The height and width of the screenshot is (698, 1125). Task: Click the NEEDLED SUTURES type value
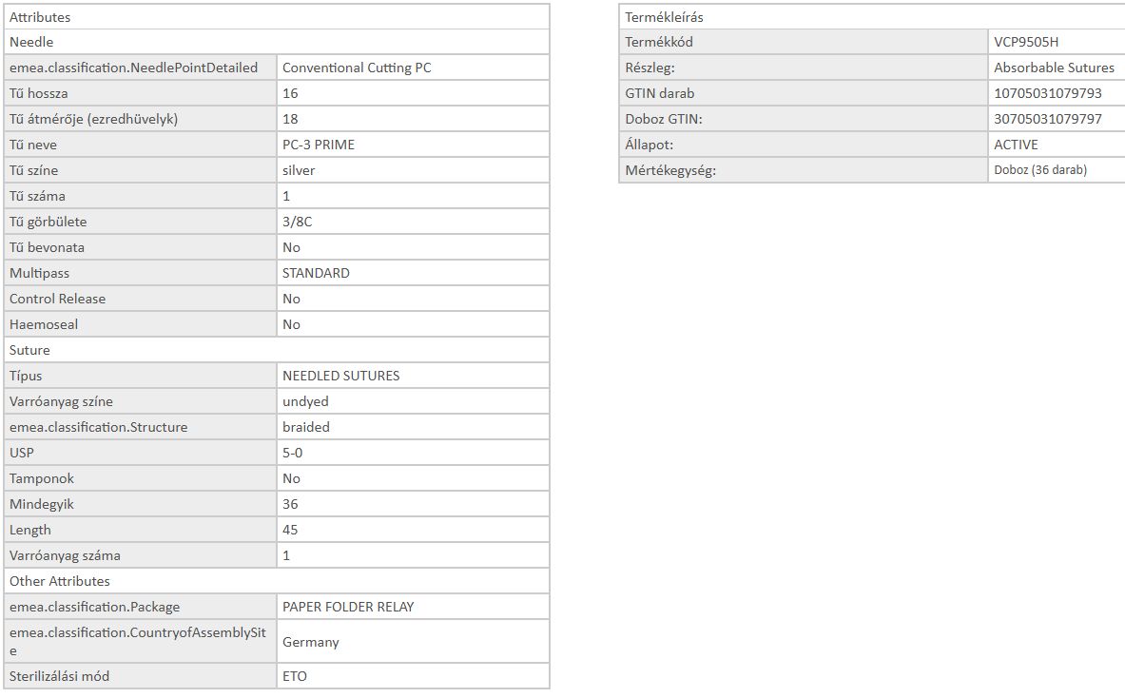tap(341, 376)
